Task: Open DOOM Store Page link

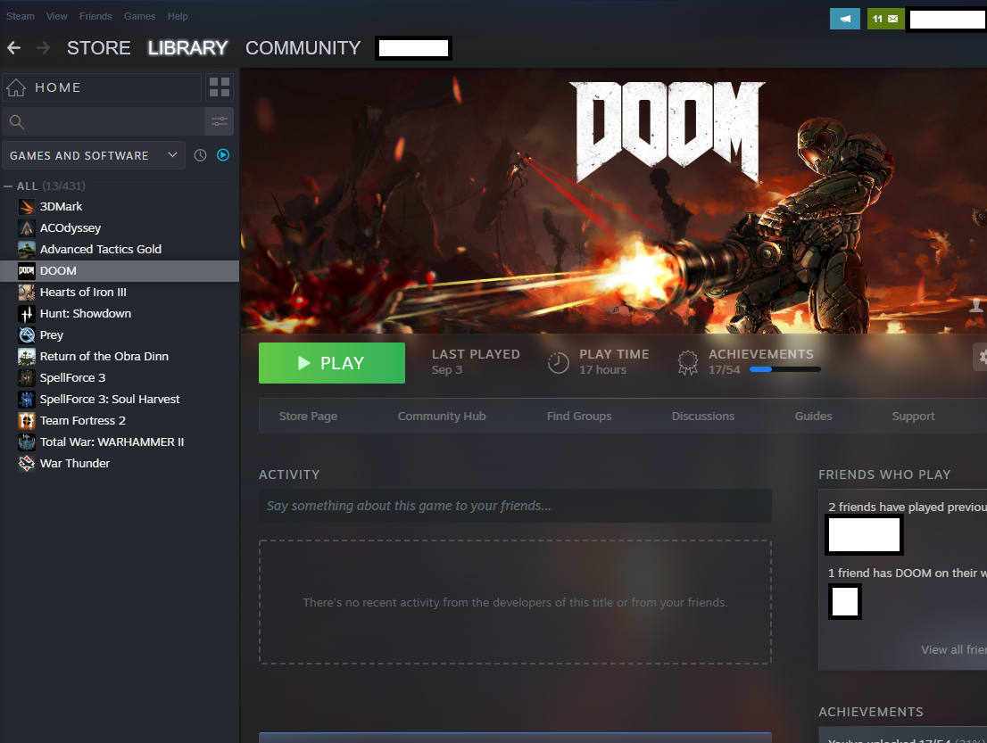Action: (308, 416)
